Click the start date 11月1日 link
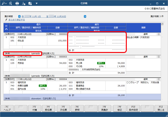Viewport: 168px width, 117px height. pos(31,17)
